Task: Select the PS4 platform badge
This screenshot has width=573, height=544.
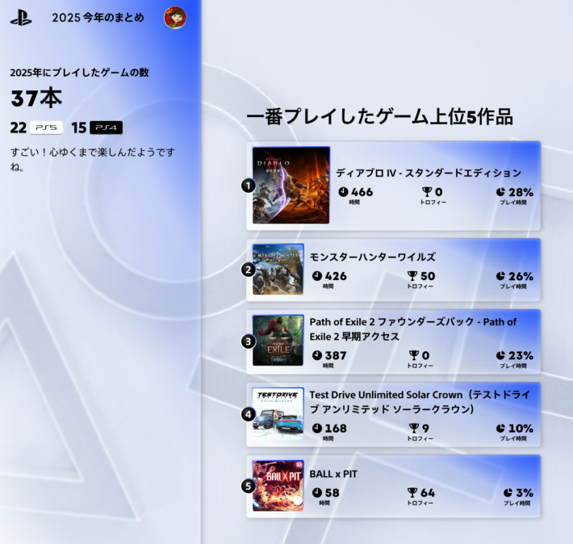Action: pos(106,128)
